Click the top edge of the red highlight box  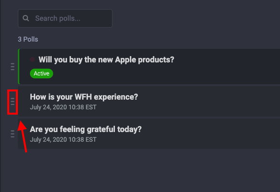(13, 90)
